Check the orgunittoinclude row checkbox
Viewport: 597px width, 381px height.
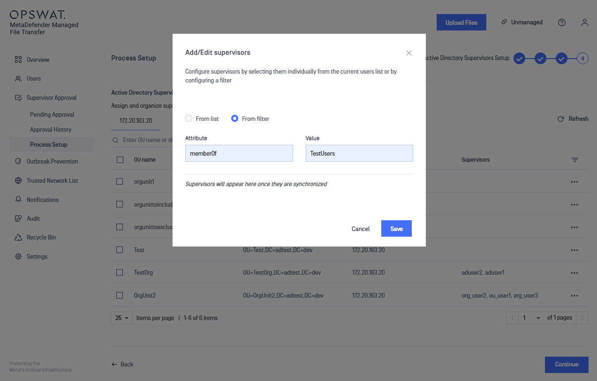pos(120,204)
